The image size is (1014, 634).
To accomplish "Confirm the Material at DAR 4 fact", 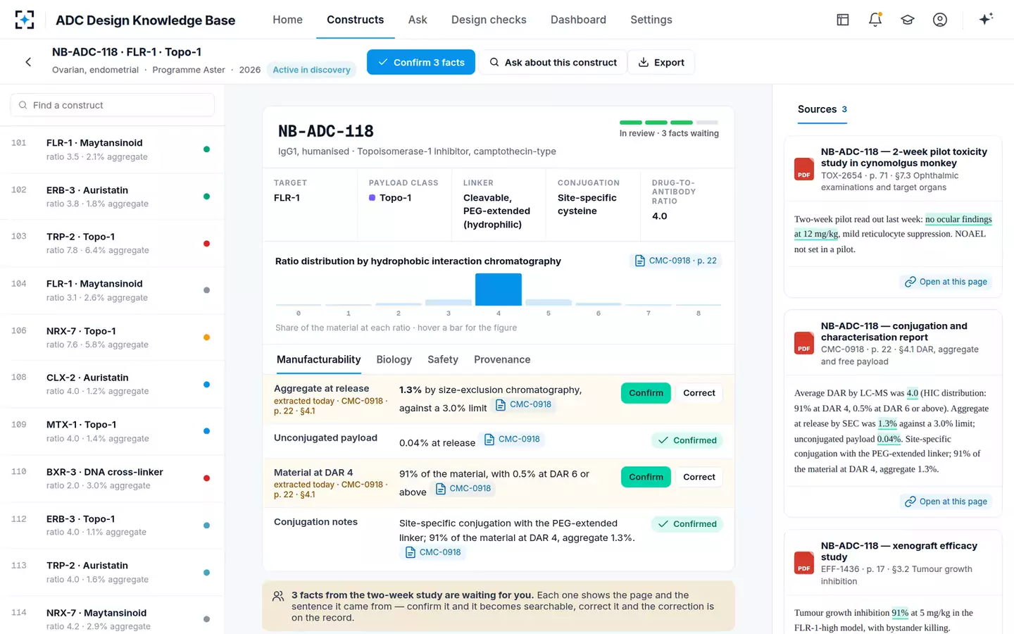I will click(646, 477).
